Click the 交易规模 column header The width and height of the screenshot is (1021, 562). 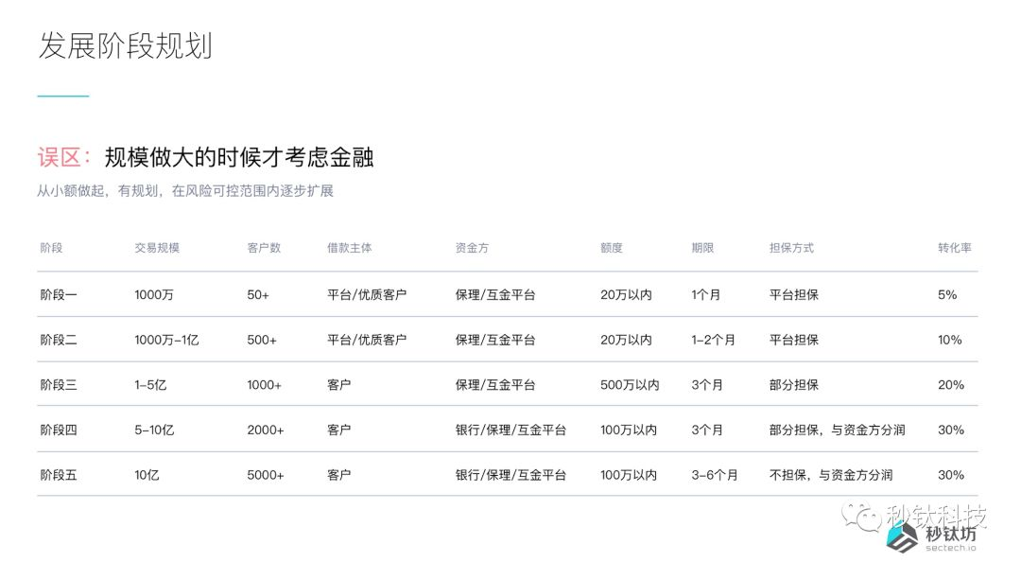[157, 248]
